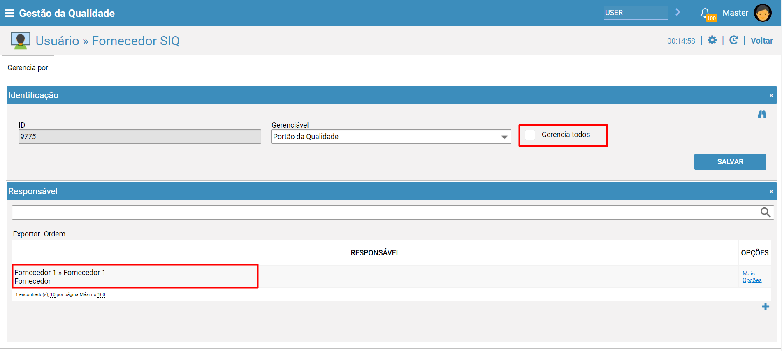Screen dimensions: 782x351
Task: Click the OPÇÕES column header
Action: pos(754,253)
